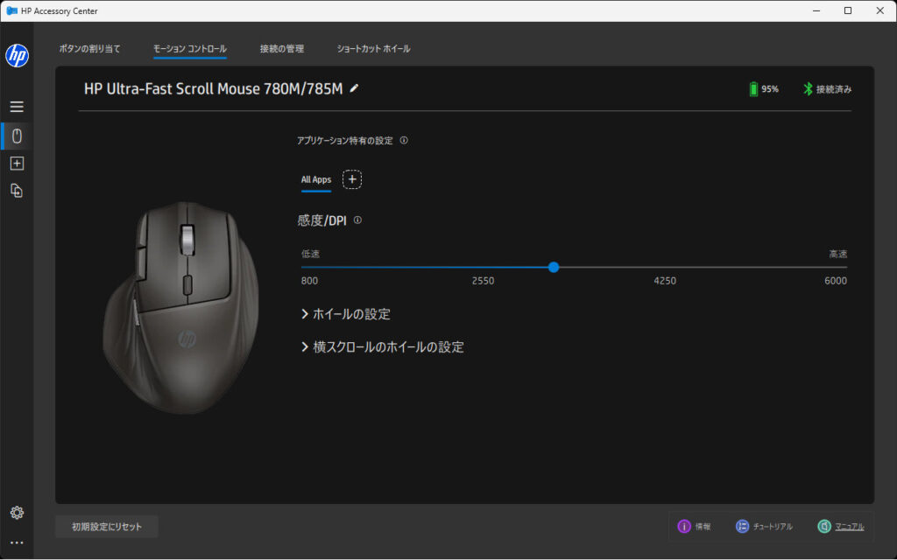Minimize the HP Accessory Center window
This screenshot has height=560, width=897.
pos(816,10)
